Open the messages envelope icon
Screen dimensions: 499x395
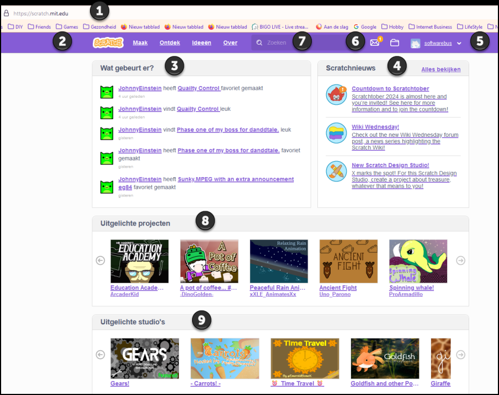click(x=375, y=42)
